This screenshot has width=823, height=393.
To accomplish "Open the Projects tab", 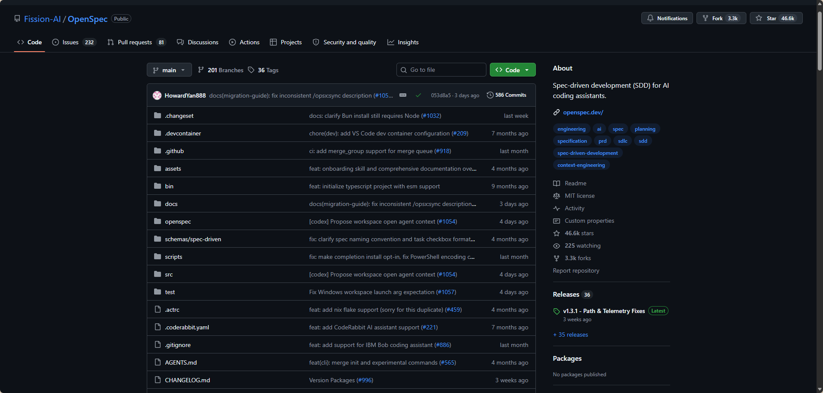I will coord(286,42).
